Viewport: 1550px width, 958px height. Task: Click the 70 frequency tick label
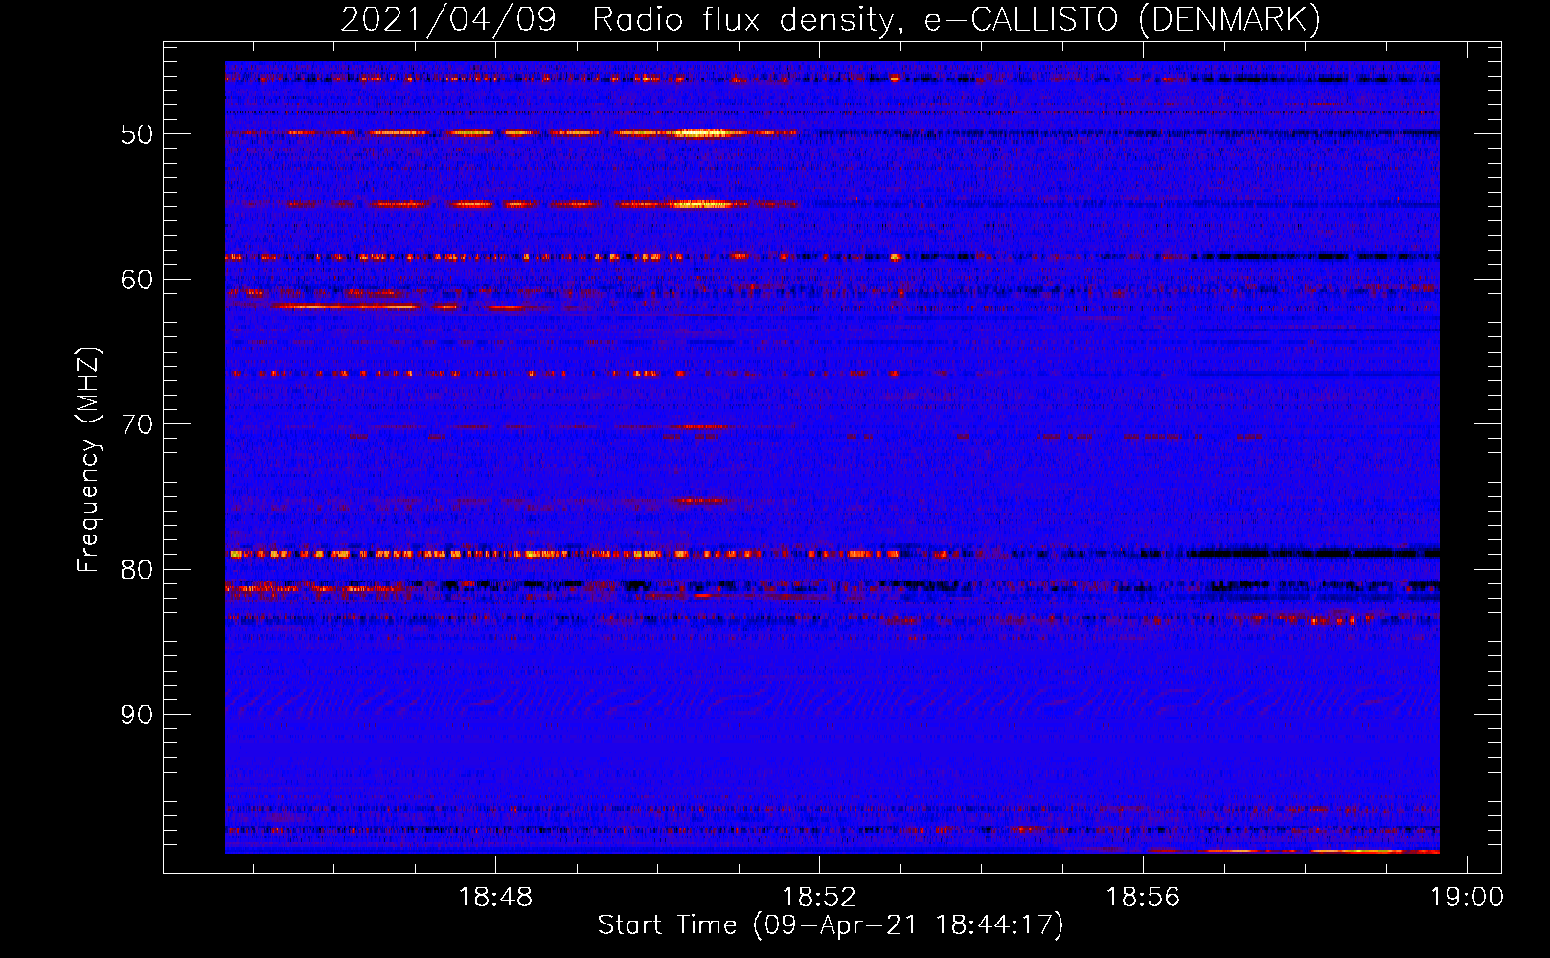point(137,424)
